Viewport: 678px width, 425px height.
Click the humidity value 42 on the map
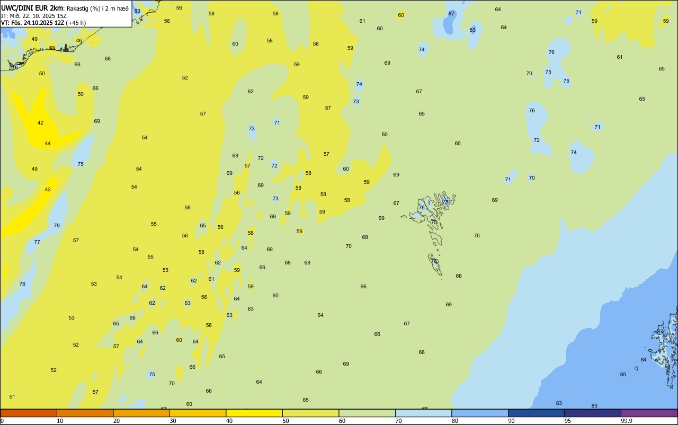pyautogui.click(x=40, y=123)
